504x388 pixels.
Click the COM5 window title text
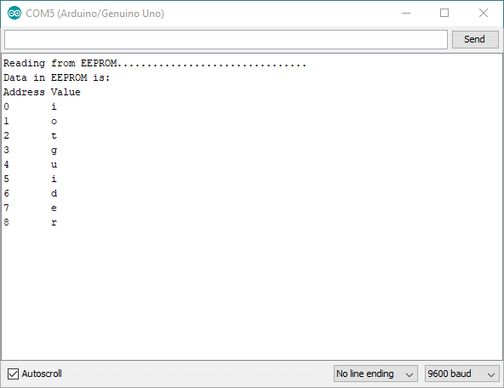(94, 14)
